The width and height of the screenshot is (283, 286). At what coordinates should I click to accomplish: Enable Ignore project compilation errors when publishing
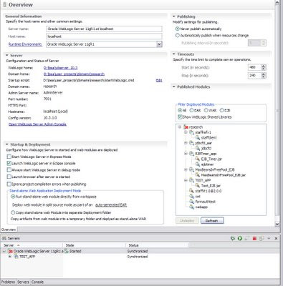pos(9,184)
